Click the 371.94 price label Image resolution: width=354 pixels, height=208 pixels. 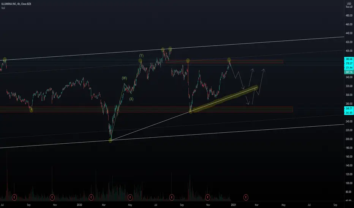[349, 68]
